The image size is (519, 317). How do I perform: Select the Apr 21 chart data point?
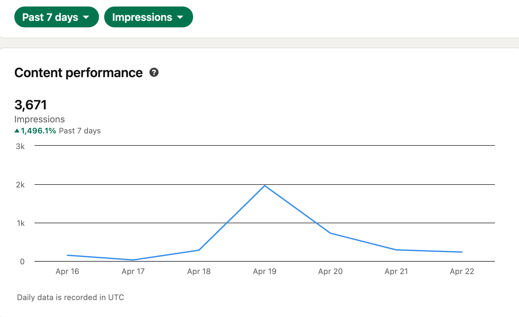click(x=396, y=250)
